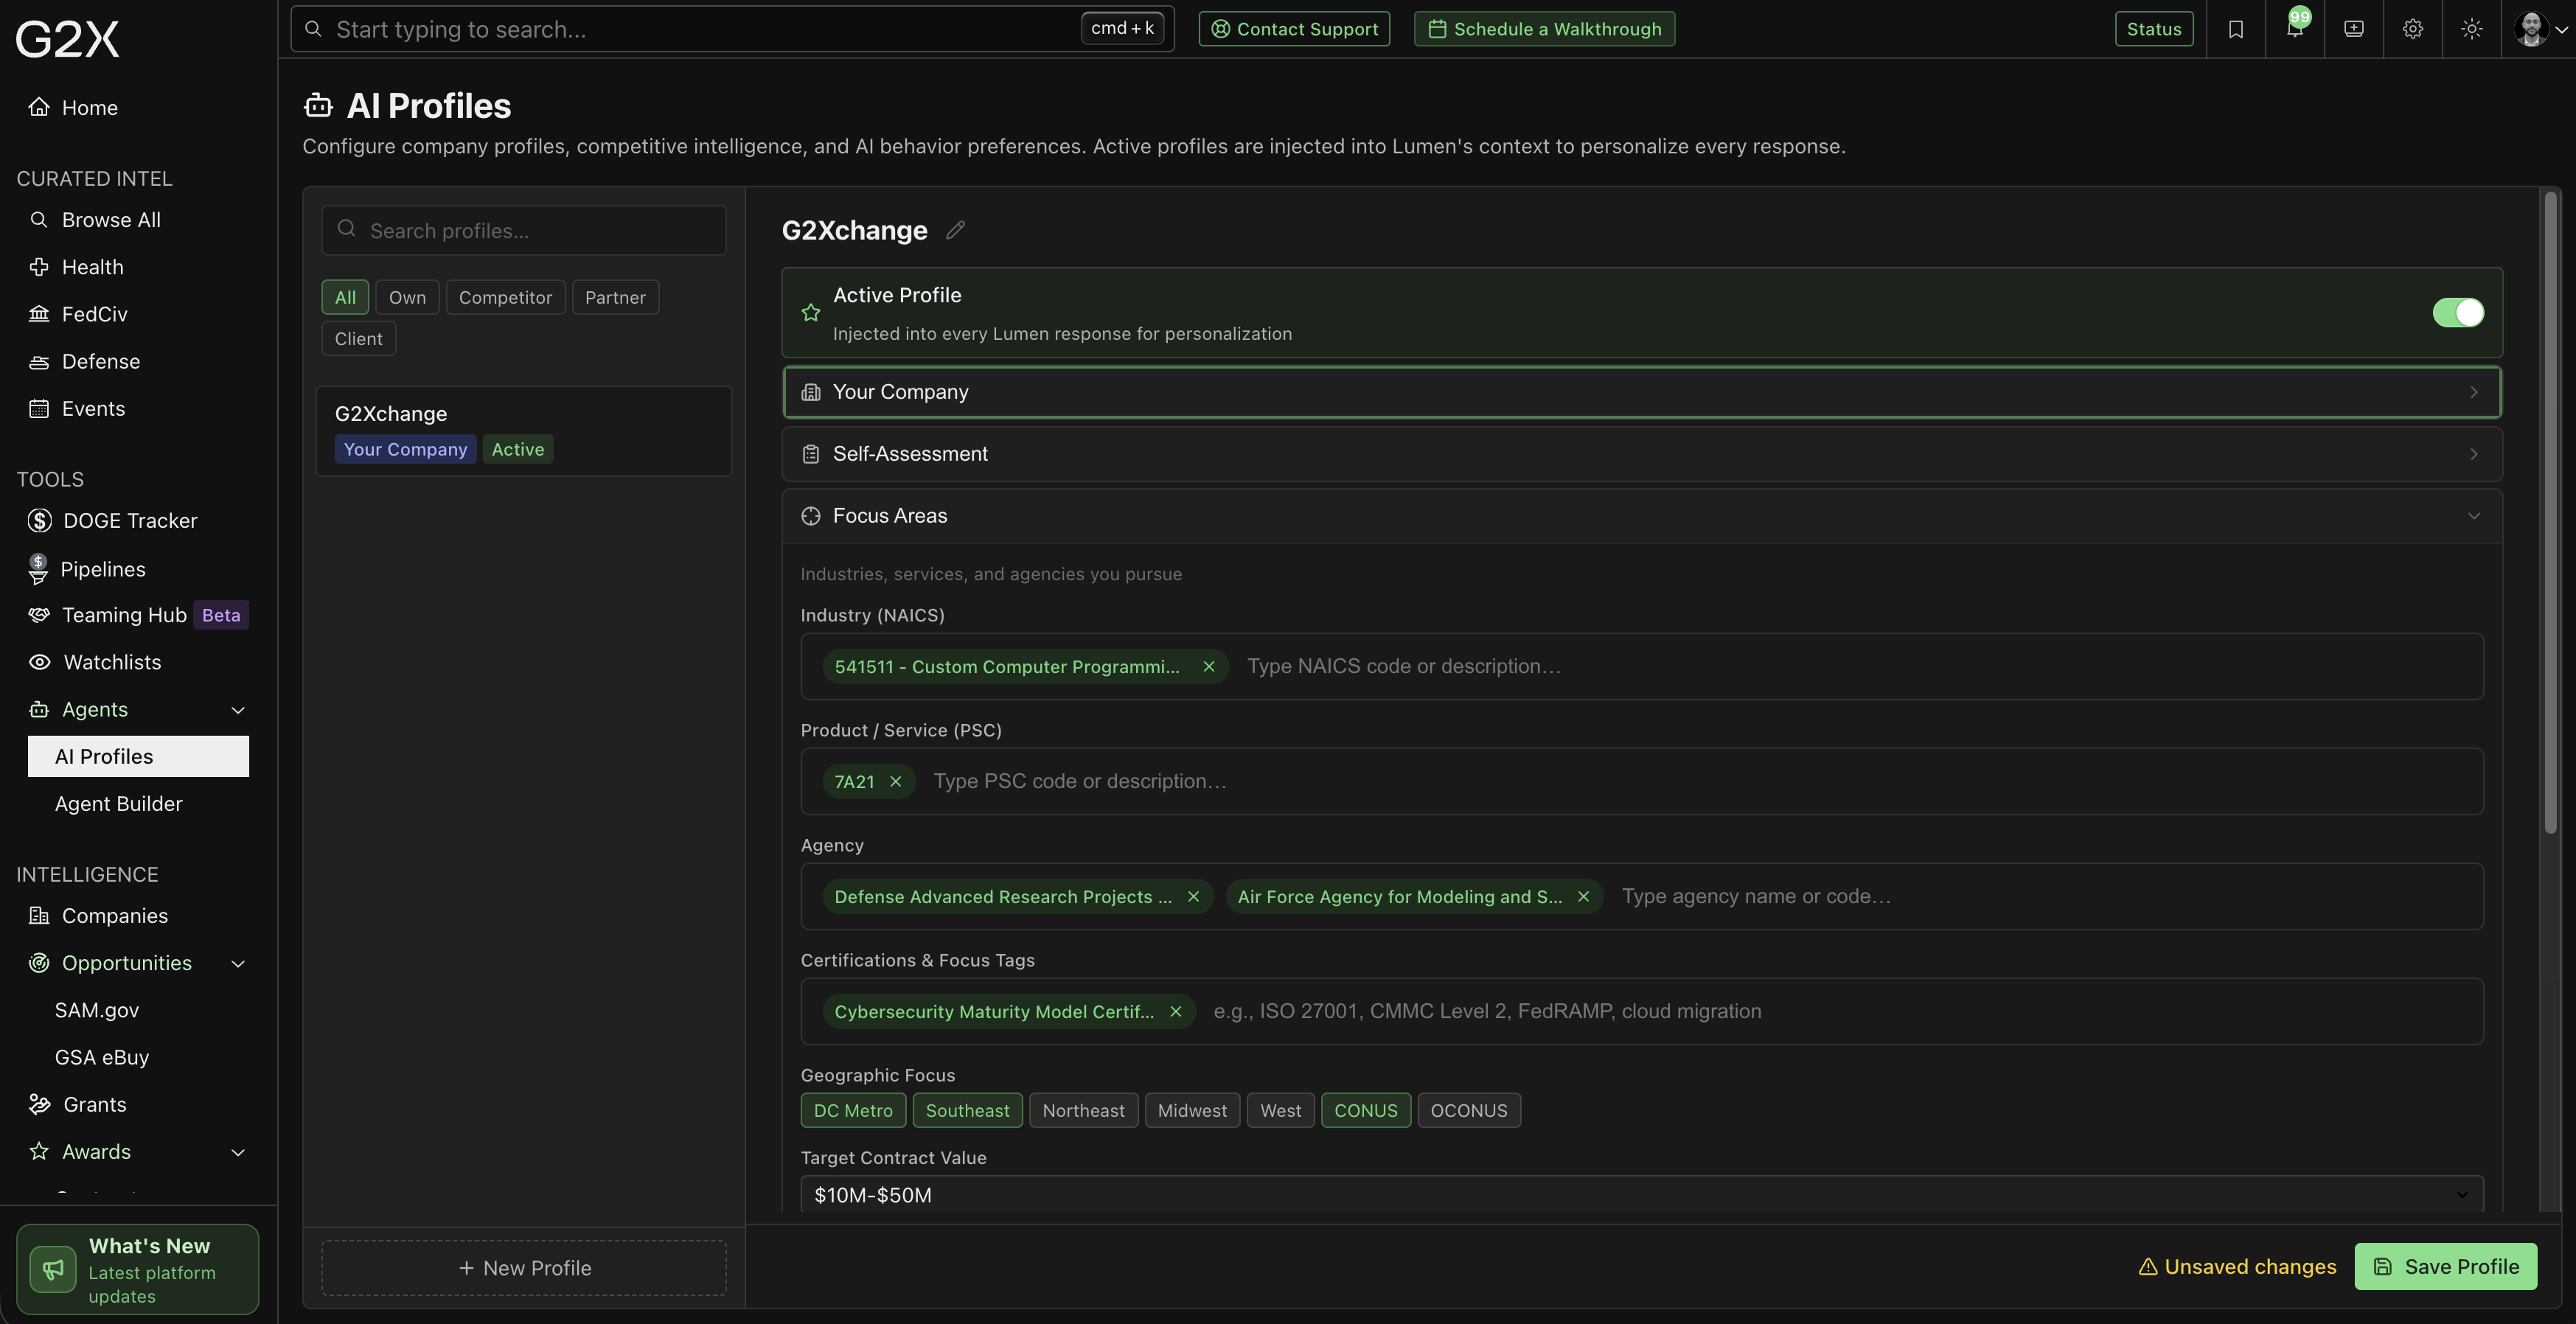Expand the Your Company section
Screen dimensions: 2576x1324
pyautogui.click(x=1641, y=392)
